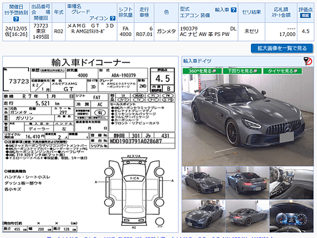The image size is (317, 238).
Task: Open the lower-left front angle thumbnail
Action: click(x=203, y=216)
